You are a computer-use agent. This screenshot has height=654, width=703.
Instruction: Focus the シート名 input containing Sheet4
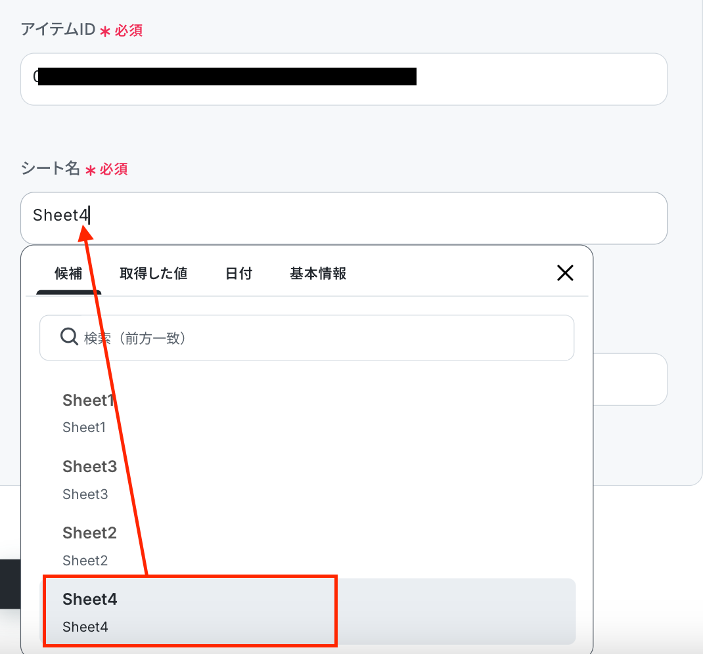click(x=344, y=218)
